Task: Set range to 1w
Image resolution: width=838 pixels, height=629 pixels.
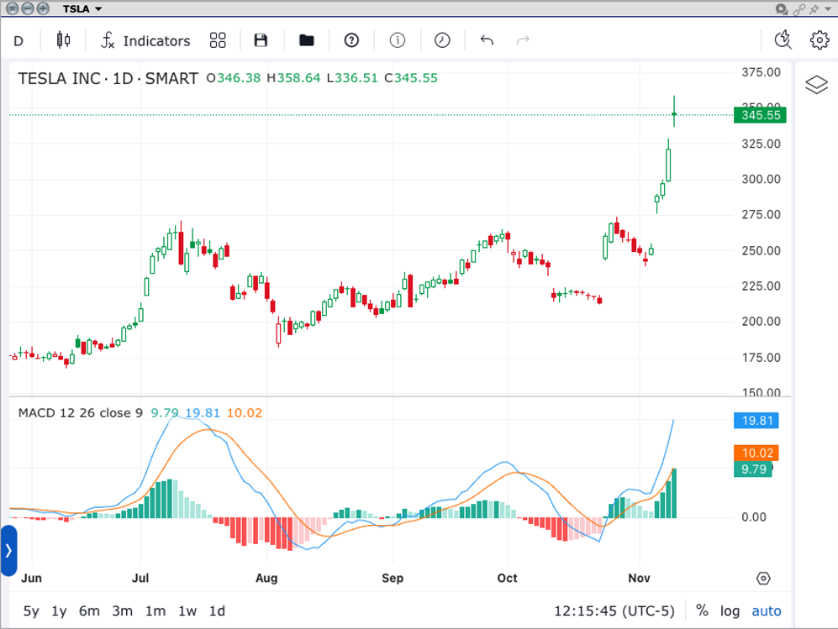Action: click(x=187, y=611)
